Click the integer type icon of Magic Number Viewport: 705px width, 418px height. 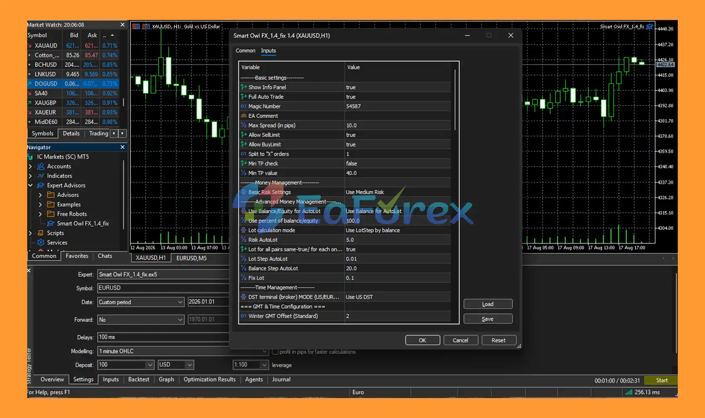(x=244, y=106)
